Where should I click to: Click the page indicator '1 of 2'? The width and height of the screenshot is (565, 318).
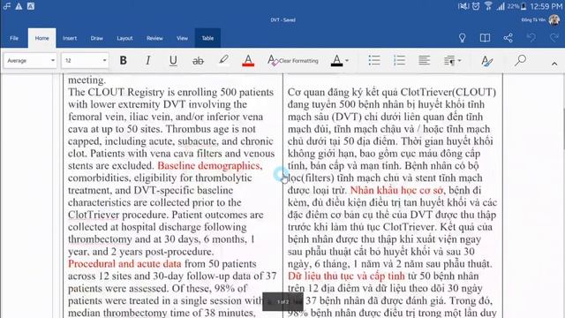coord(282,302)
